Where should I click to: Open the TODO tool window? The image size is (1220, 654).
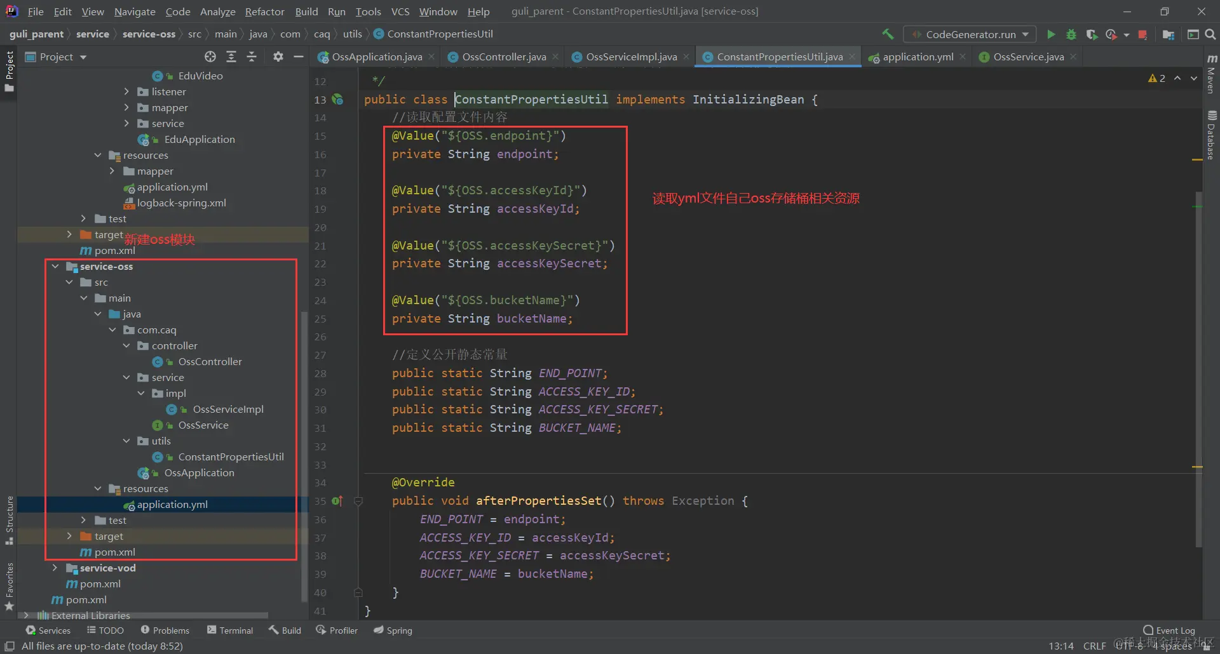[x=105, y=631]
